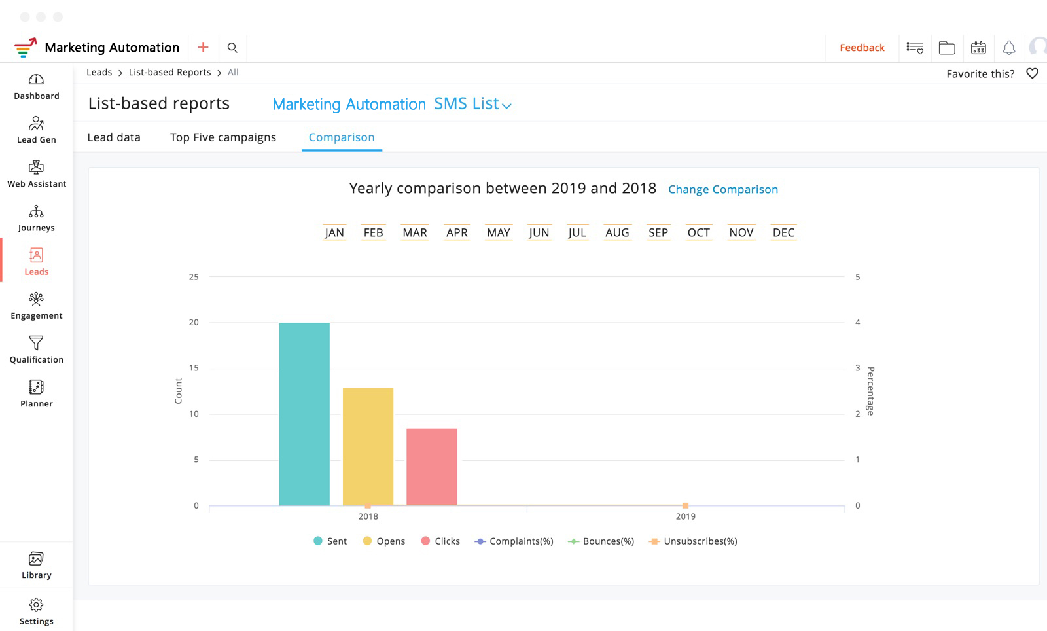1047x631 pixels.
Task: Favorite this report with heart icon
Action: (1032, 73)
